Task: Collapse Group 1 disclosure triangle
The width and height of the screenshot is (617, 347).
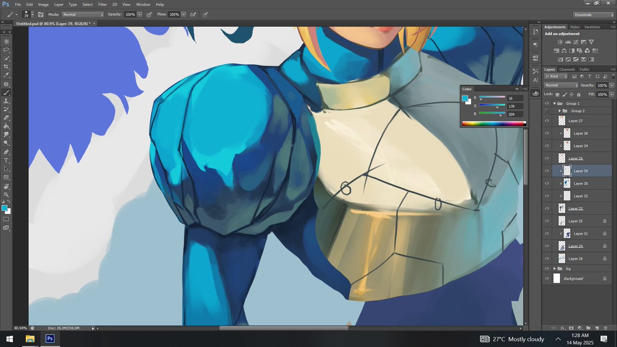Action: (x=554, y=103)
